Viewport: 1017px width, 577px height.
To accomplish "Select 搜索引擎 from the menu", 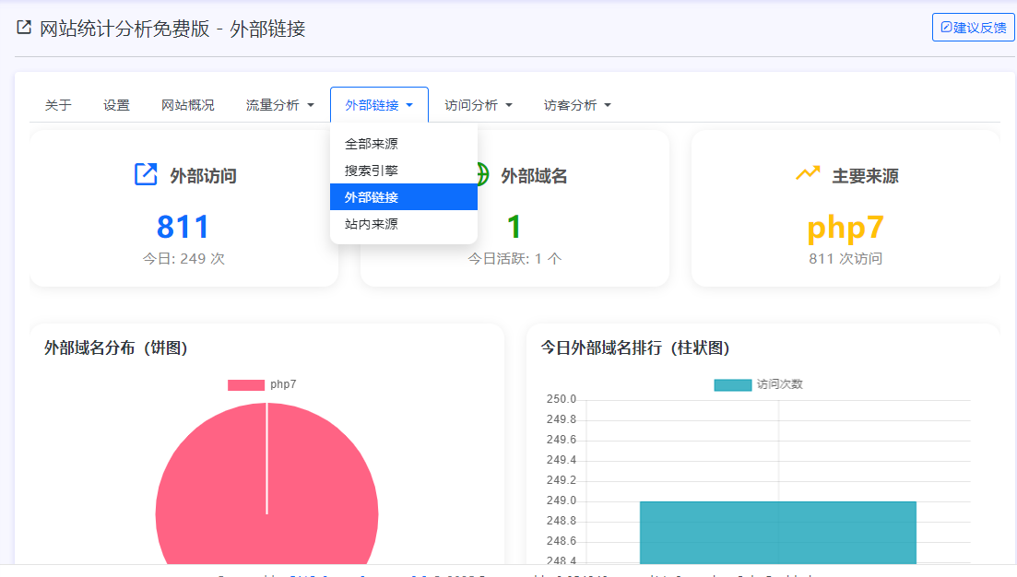I will (x=404, y=171).
